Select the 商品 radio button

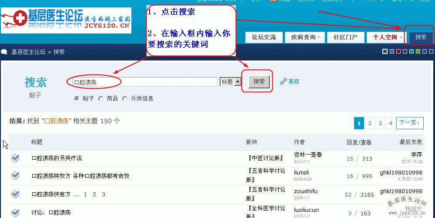pyautogui.click(x=101, y=98)
